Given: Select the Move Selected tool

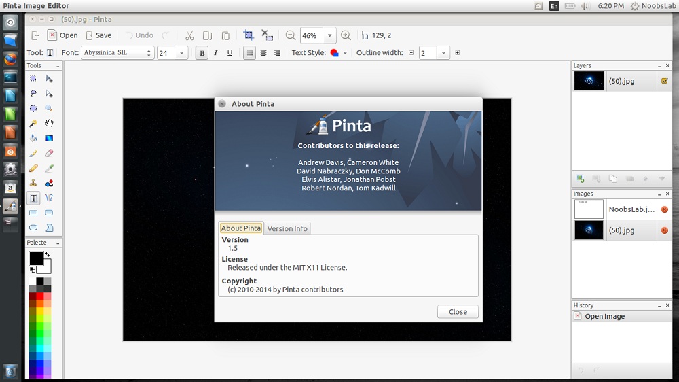Looking at the screenshot, I should [x=49, y=78].
